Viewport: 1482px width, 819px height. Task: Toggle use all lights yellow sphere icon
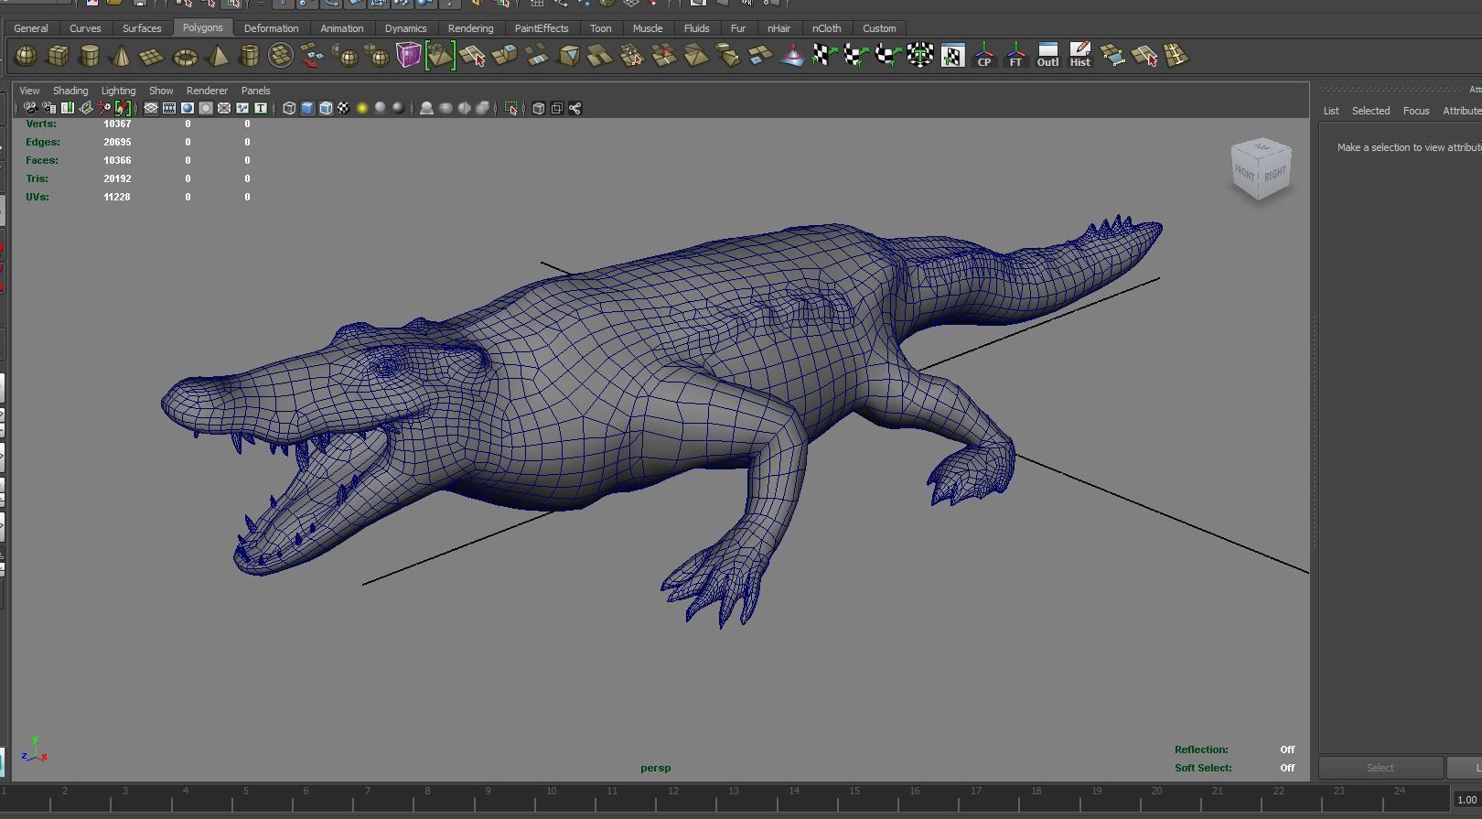[362, 108]
